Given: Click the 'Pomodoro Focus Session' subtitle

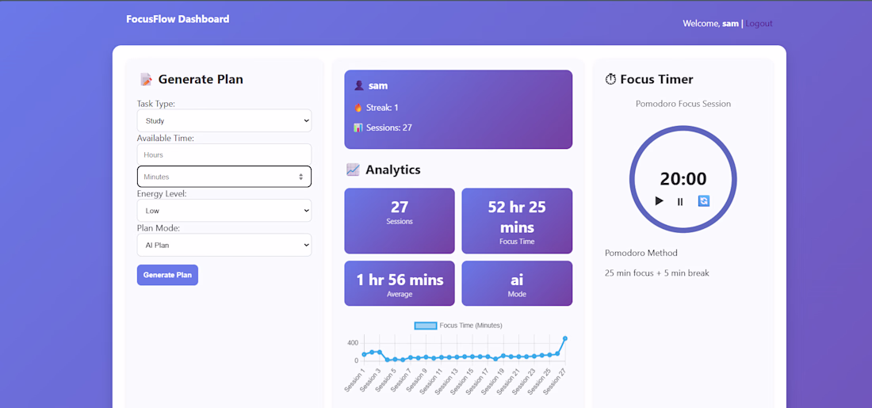Looking at the screenshot, I should [683, 104].
